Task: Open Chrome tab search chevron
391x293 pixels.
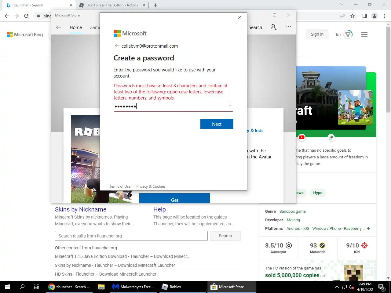Action: coord(342,5)
